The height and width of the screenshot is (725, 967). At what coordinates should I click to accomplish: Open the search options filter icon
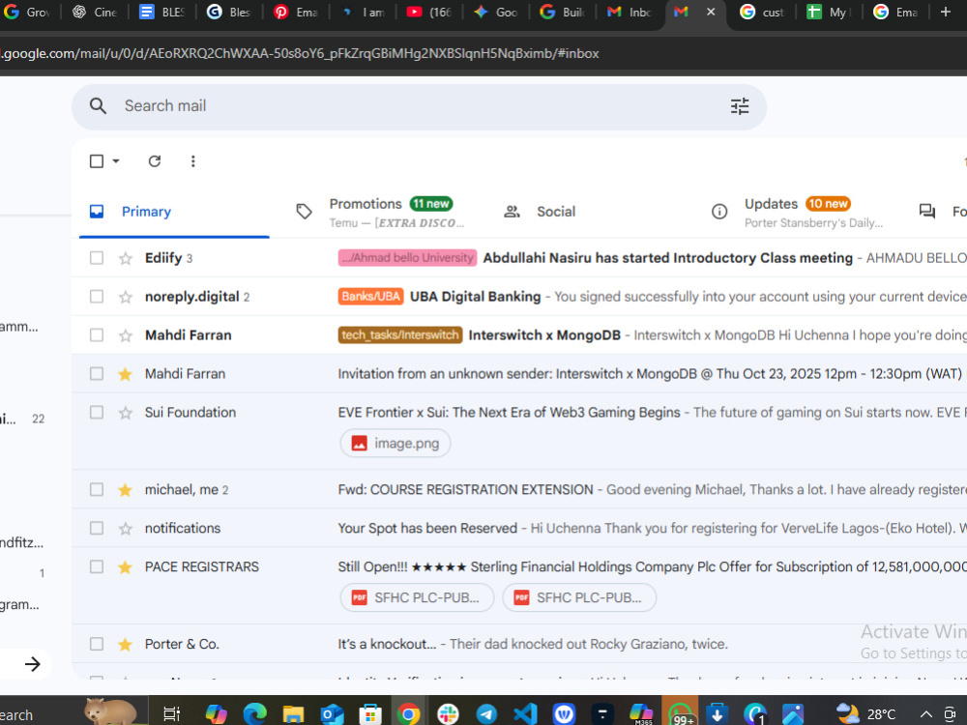(740, 106)
